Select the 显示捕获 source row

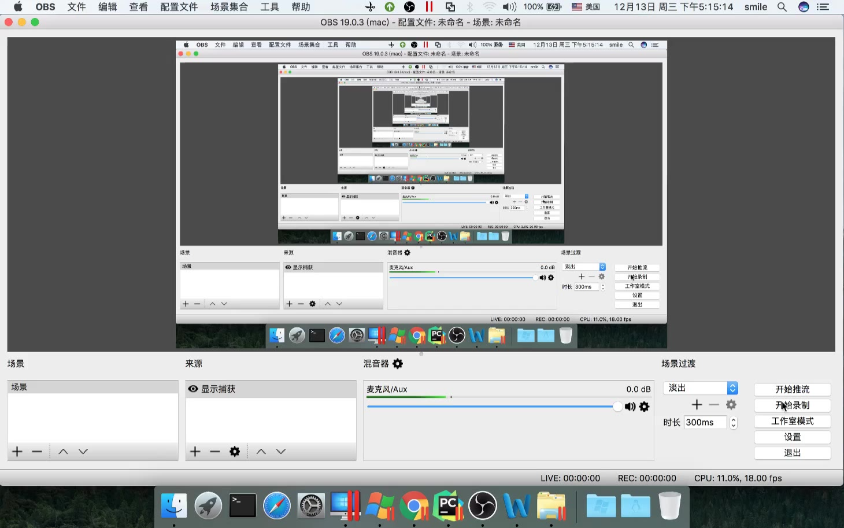pos(271,389)
